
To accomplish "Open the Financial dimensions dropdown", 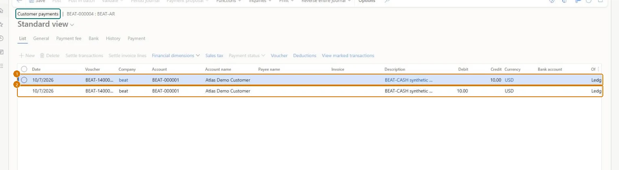I will [x=176, y=55].
